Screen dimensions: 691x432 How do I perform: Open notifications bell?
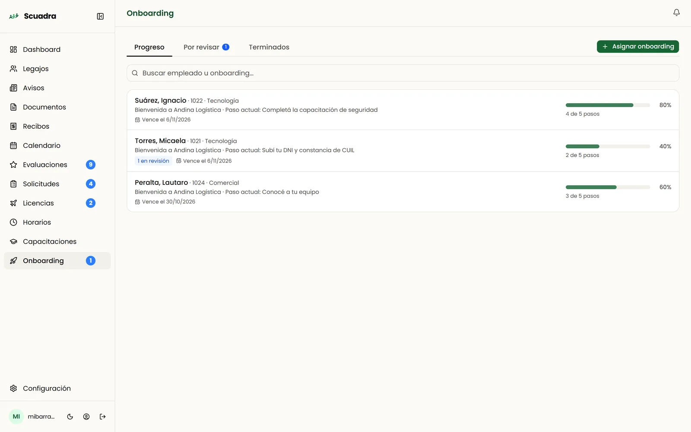coord(676,13)
